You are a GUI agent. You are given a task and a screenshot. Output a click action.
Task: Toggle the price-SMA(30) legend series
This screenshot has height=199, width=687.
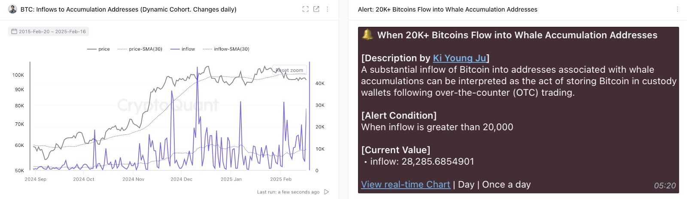(x=140, y=49)
